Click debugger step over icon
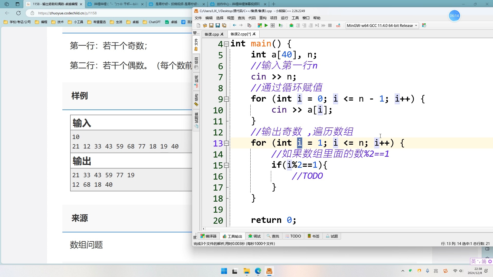This screenshot has height=277, width=493. pyautogui.click(x=298, y=25)
